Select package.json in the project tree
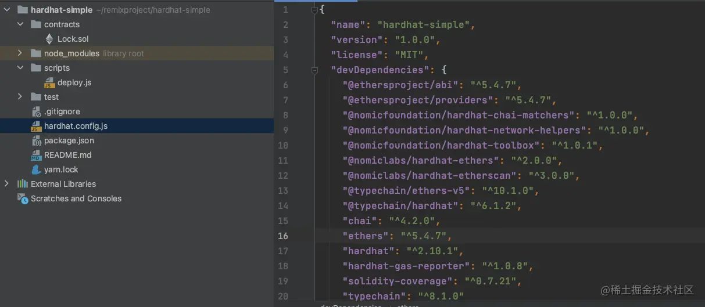Screen dimensions: 705x307 [69, 140]
